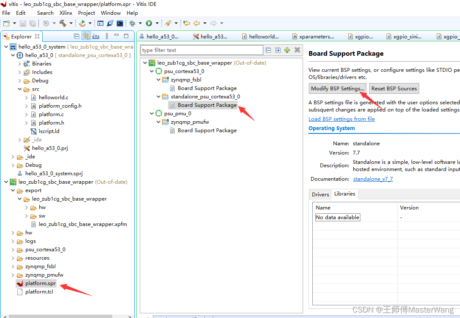Expand the hw folder under export

coord(26,208)
